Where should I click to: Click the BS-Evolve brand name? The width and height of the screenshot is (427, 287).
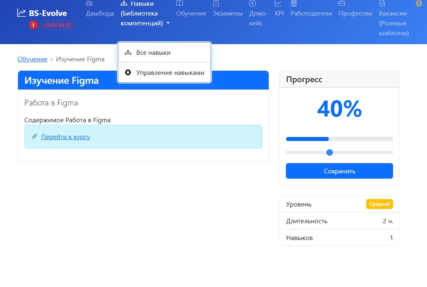[48, 13]
